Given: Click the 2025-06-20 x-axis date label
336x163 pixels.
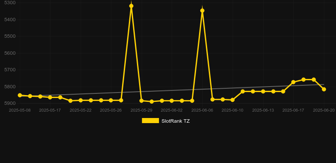Looking at the screenshot, I should (x=324, y=110).
